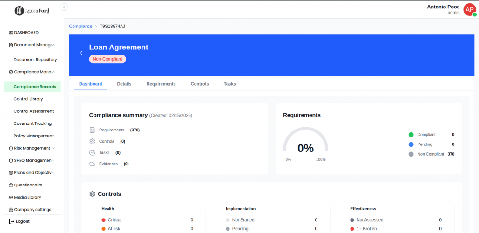
Task: Click the Requirements (370) count
Action: [135, 130]
